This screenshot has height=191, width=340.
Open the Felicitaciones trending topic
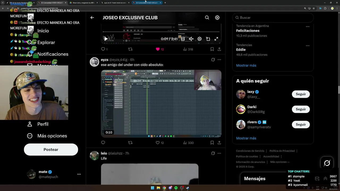(248, 31)
